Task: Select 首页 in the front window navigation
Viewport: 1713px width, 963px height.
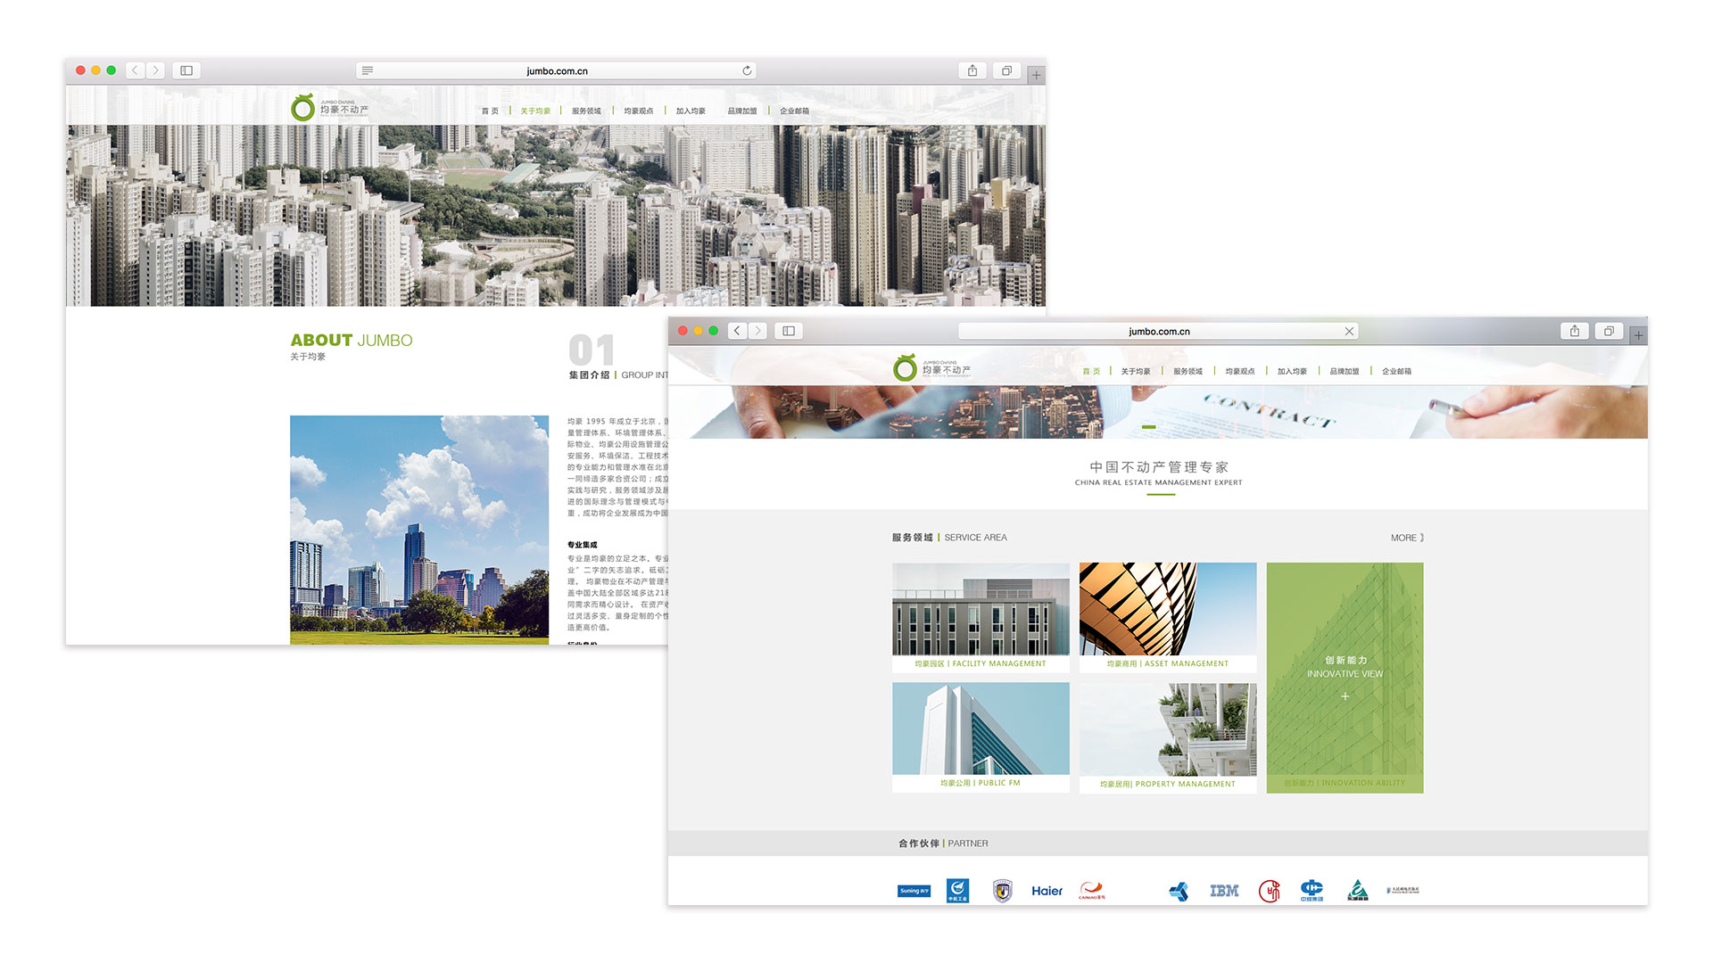Action: [1091, 372]
